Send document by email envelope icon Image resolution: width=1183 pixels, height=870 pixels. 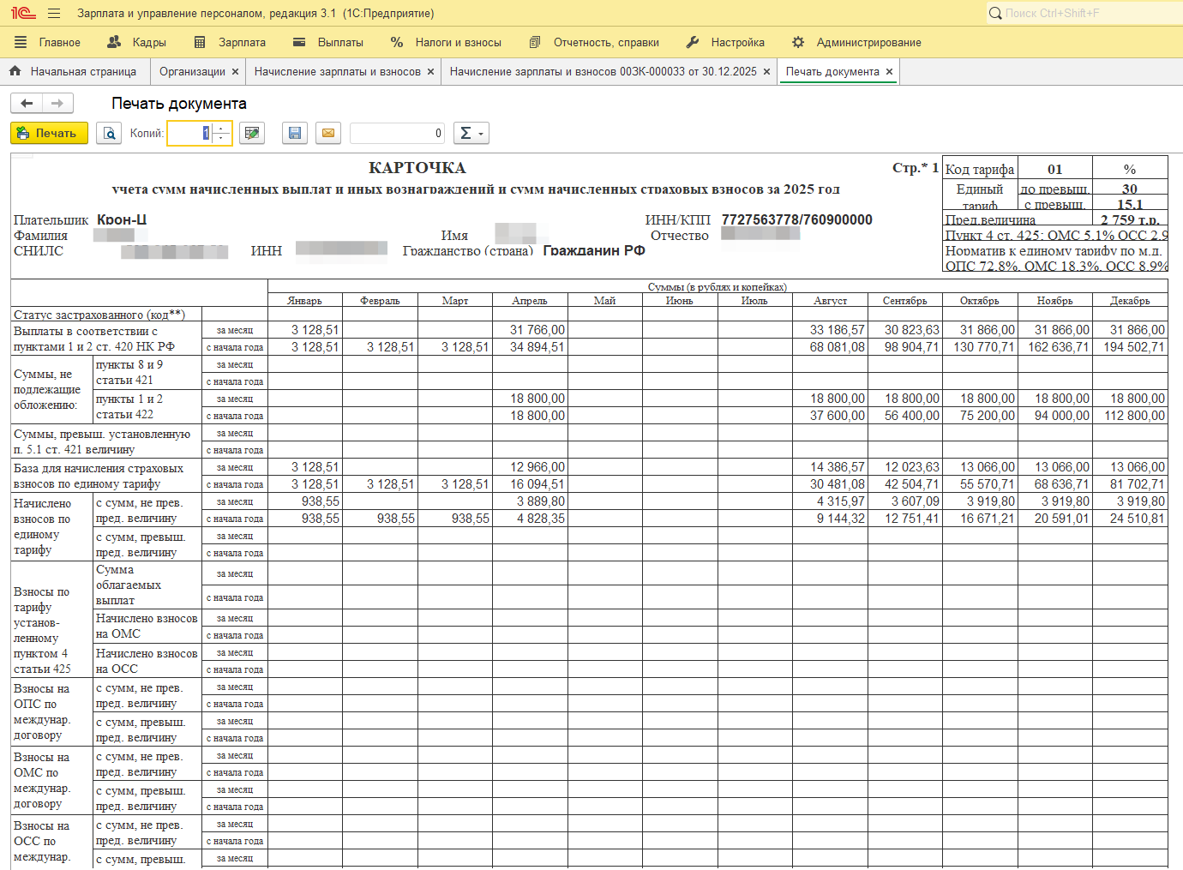coord(328,133)
